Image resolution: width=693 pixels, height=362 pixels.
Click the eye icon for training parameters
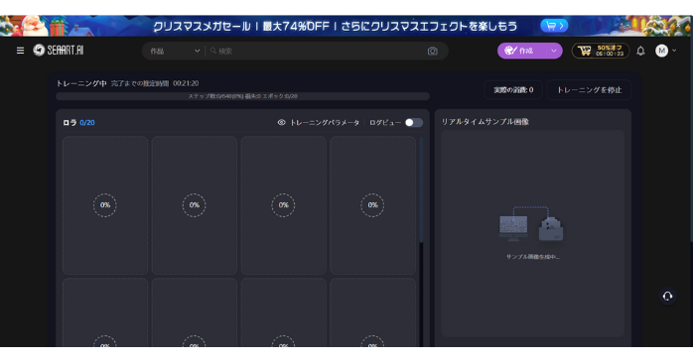click(282, 123)
